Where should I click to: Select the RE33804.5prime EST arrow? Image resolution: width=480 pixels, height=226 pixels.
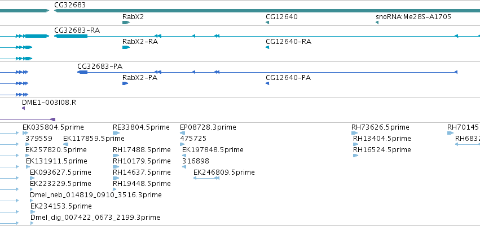tap(116, 133)
